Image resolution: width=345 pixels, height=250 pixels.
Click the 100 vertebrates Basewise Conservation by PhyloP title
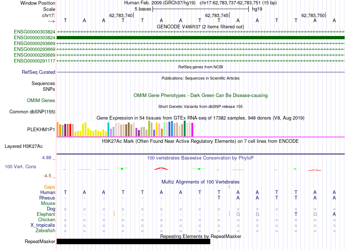pyautogui.click(x=200, y=158)
